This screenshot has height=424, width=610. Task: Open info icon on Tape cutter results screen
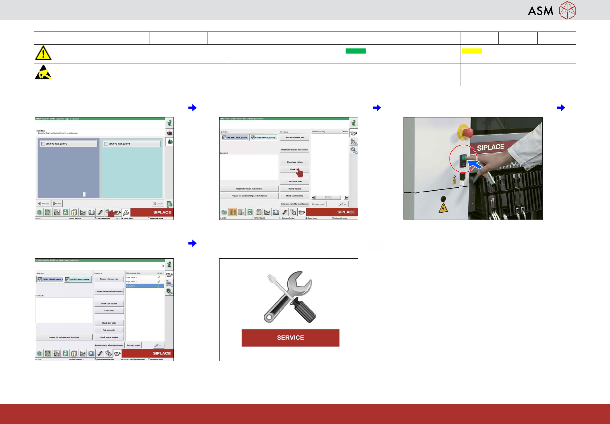click(x=169, y=265)
